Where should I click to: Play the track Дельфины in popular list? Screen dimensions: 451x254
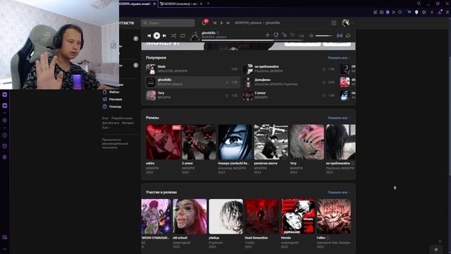(x=290, y=82)
